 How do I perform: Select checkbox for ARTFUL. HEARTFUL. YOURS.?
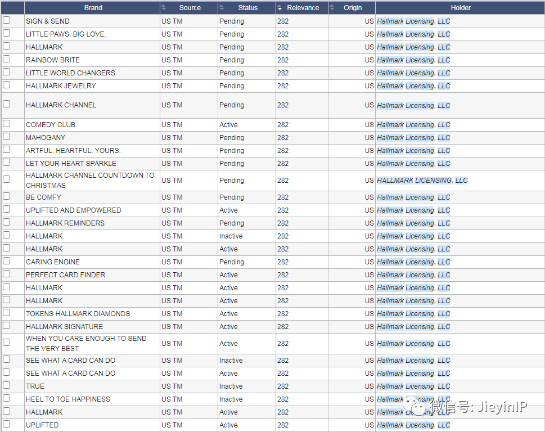coord(7,149)
